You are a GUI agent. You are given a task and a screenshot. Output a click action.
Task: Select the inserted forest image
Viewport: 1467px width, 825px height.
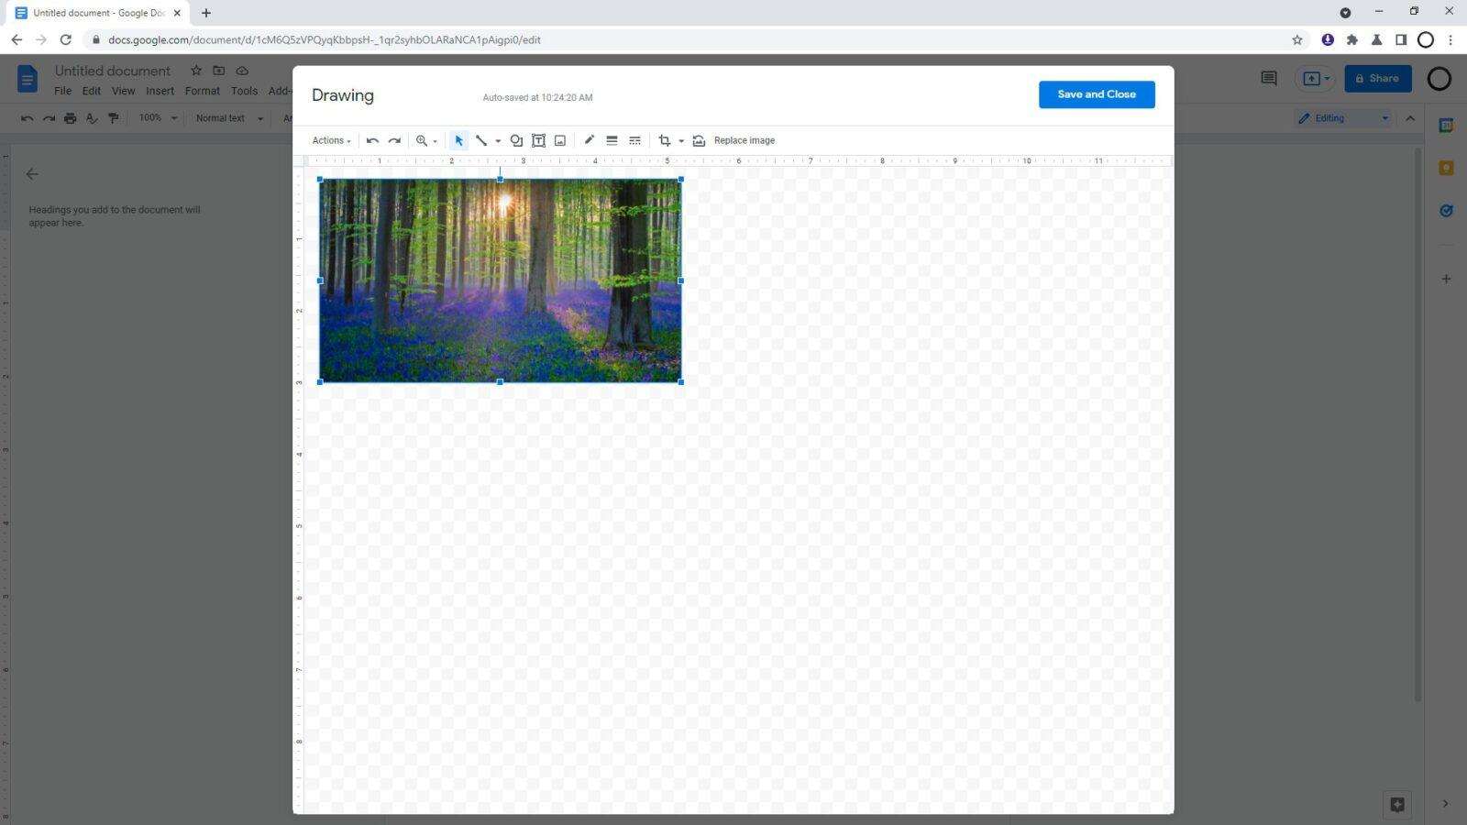click(x=501, y=280)
